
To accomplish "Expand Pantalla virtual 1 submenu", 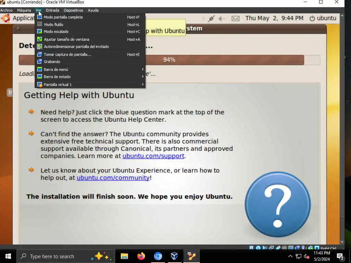I will click(x=90, y=85).
